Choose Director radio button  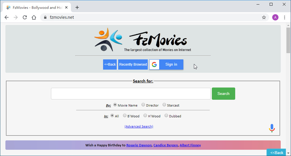143,105
